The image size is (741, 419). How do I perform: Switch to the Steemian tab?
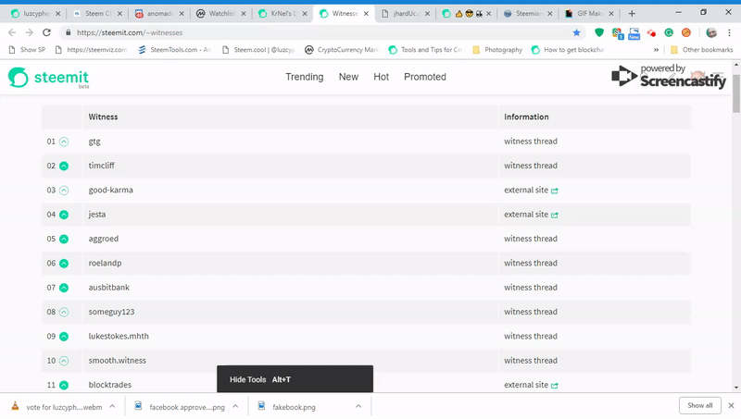528,14
